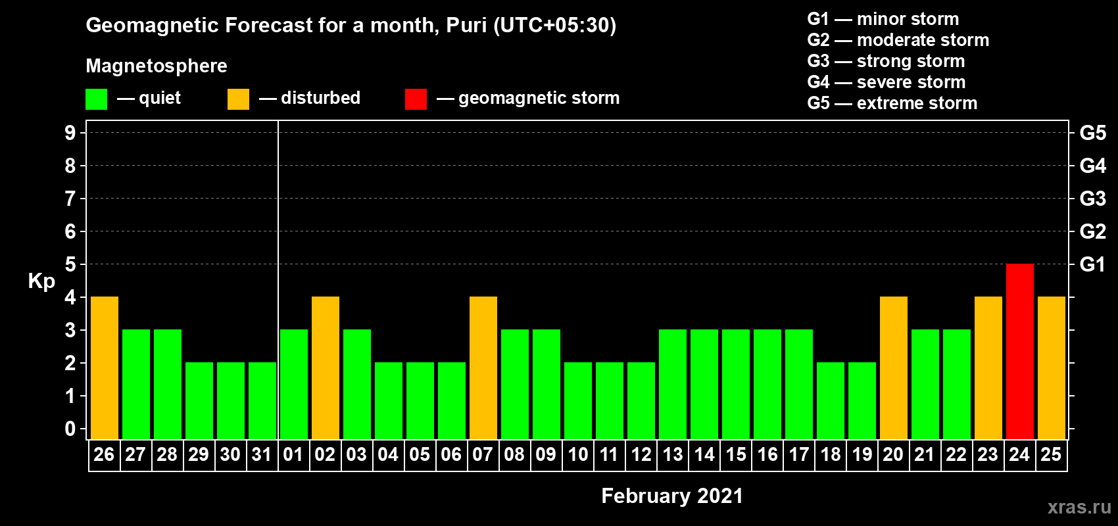Viewport: 1118px width, 526px height.
Task: Select the orange bar above date 07
Action: coord(483,368)
